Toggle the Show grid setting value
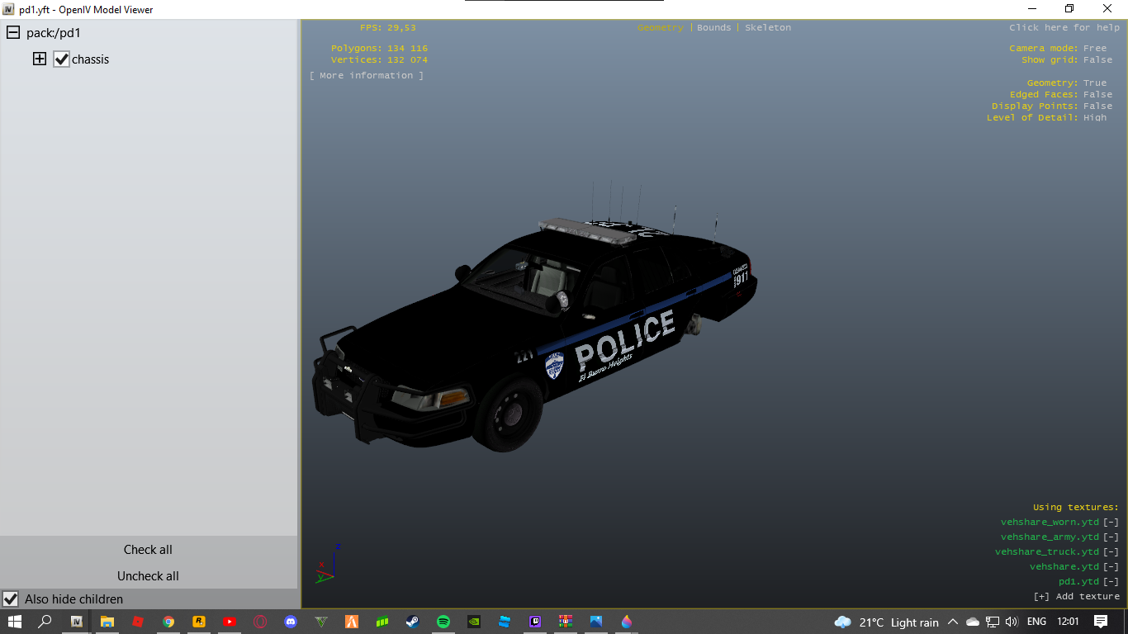 [1097, 59]
